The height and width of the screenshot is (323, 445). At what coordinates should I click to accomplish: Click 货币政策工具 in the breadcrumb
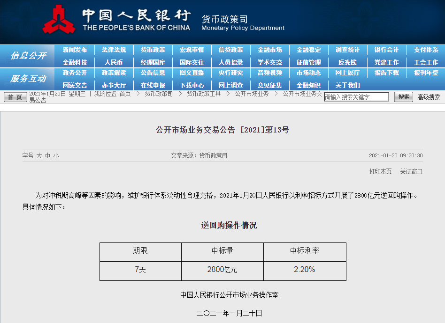pyautogui.click(x=204, y=94)
